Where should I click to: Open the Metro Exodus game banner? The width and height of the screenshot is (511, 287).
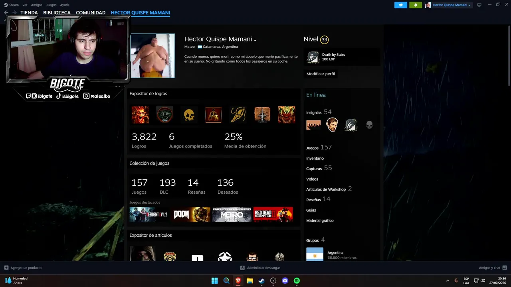click(x=232, y=214)
